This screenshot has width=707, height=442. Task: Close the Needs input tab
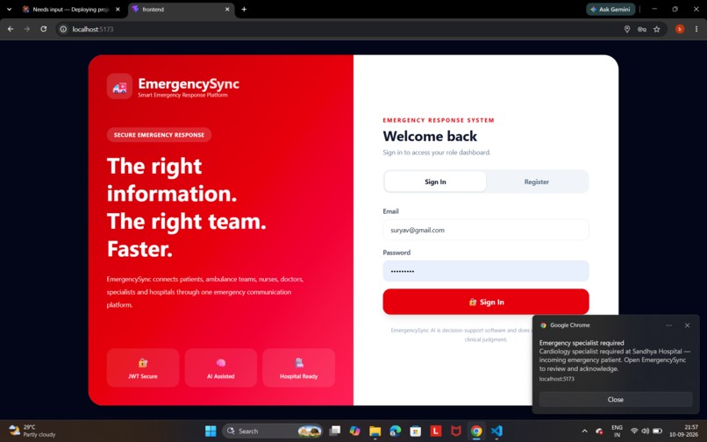click(x=118, y=9)
